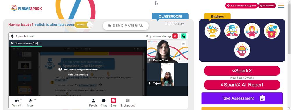The image size is (291, 110).
Task: Open How SparkX works link
Action: tap(242, 78)
